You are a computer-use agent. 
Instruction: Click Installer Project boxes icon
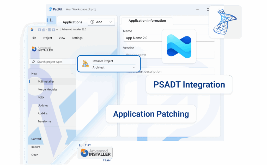coord(86,64)
